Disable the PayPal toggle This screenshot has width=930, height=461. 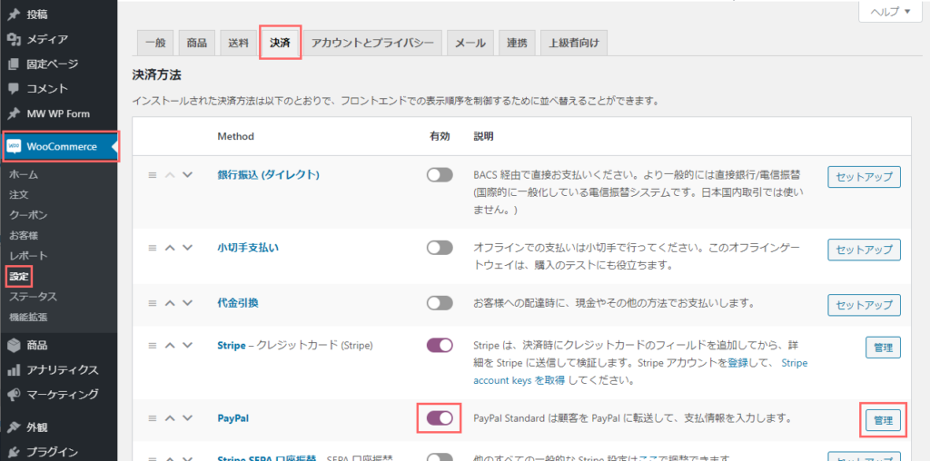point(440,417)
